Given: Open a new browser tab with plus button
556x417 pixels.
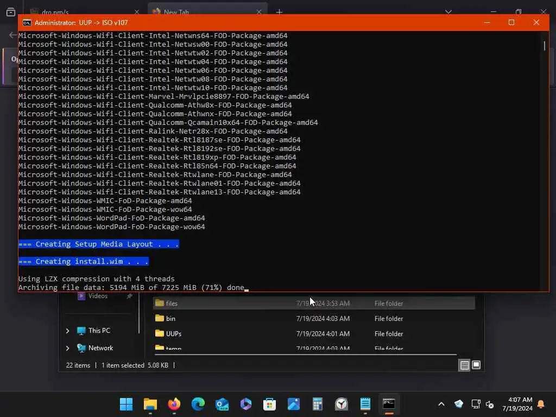Looking at the screenshot, I should click(280, 12).
